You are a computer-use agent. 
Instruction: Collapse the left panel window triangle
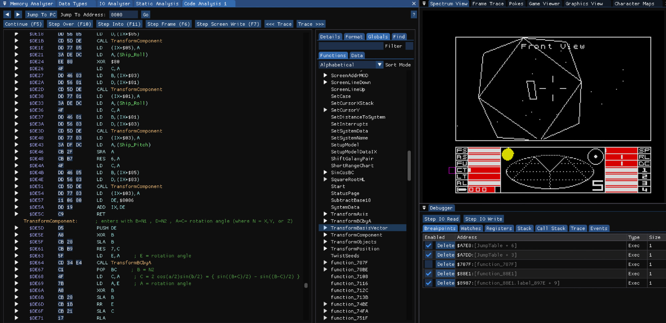pyautogui.click(x=5, y=4)
